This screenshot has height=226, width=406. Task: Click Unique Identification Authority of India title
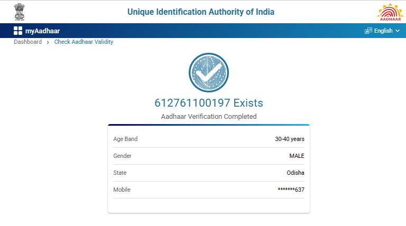tap(201, 12)
